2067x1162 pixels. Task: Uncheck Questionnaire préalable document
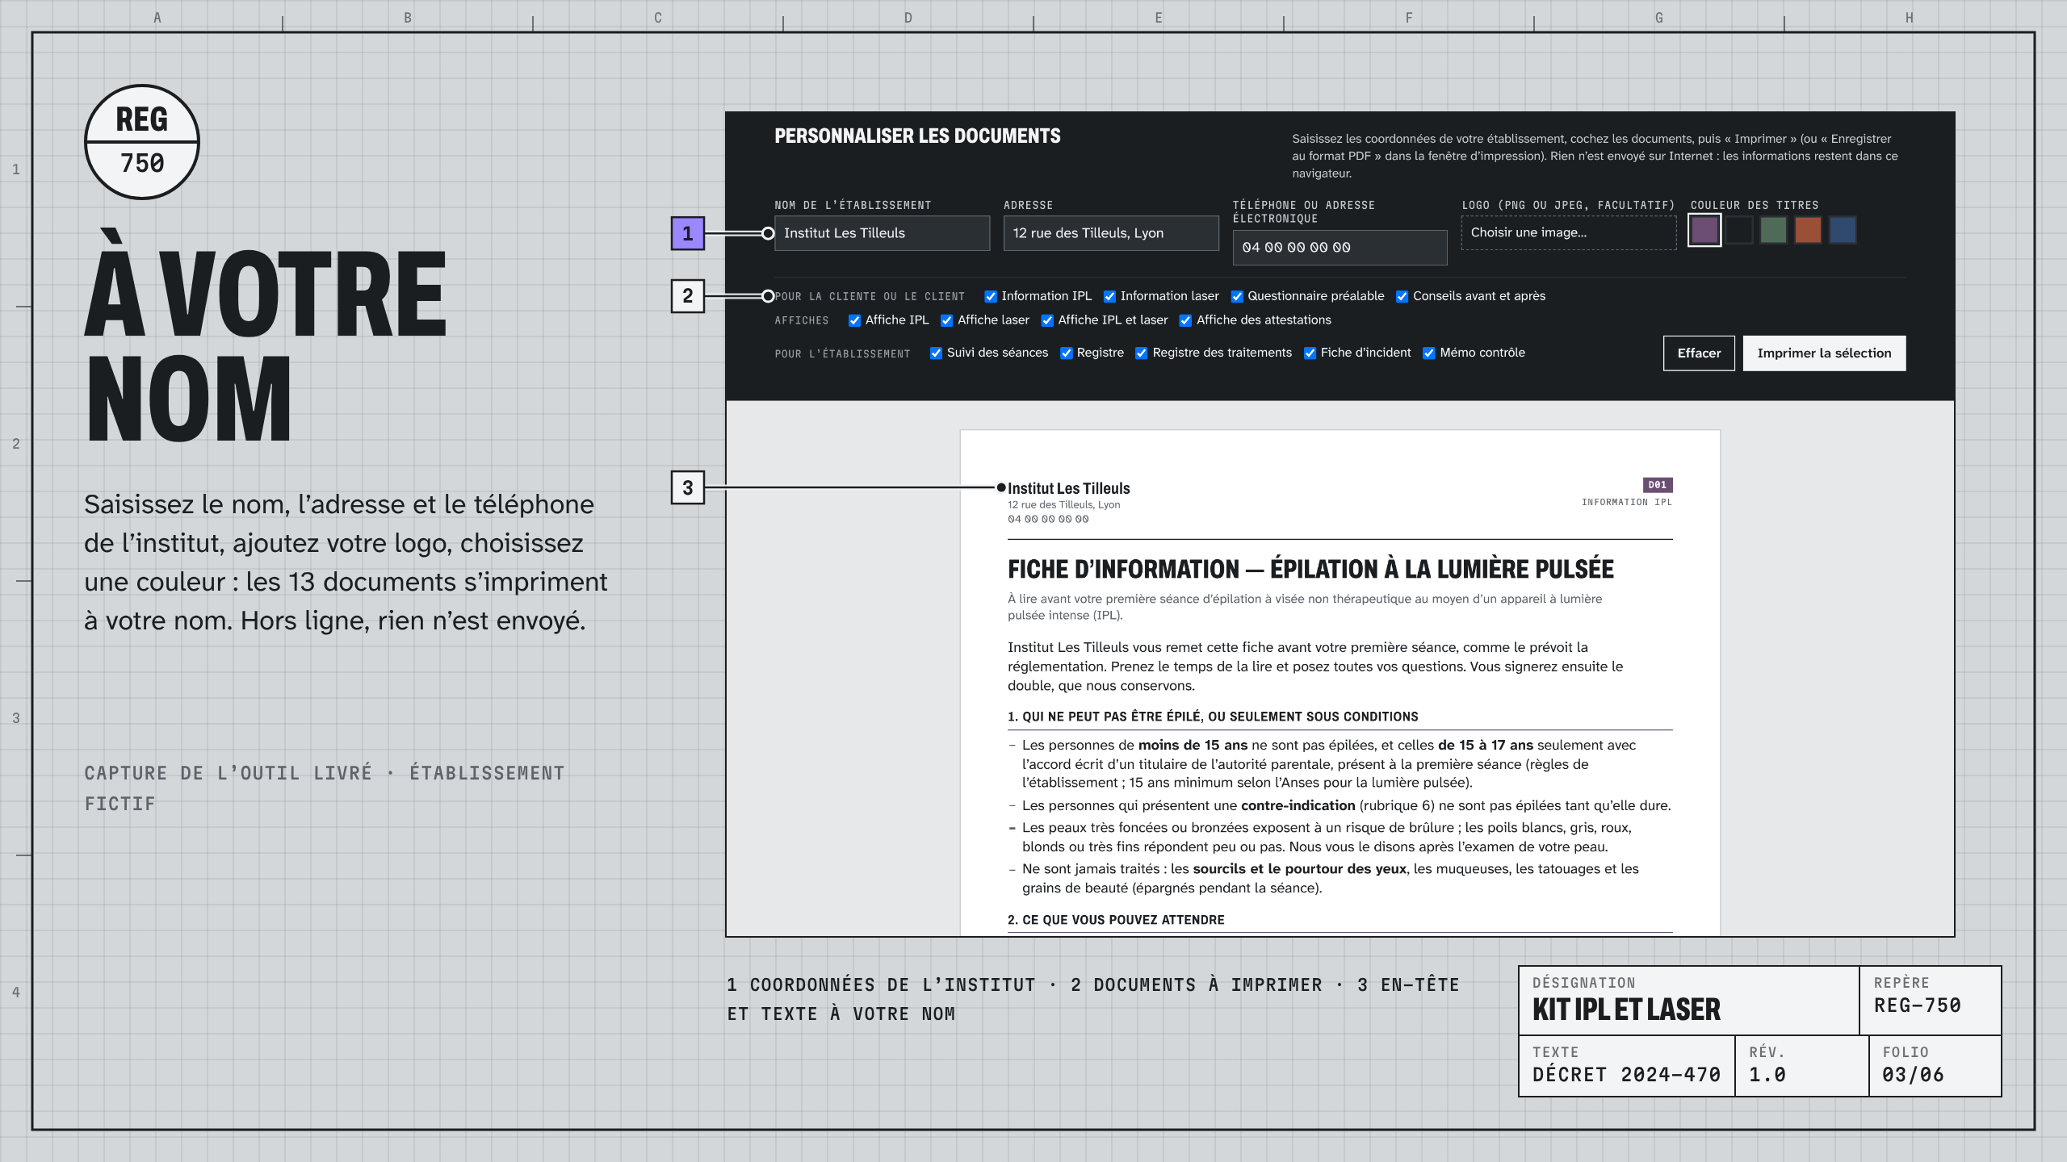tap(1237, 297)
